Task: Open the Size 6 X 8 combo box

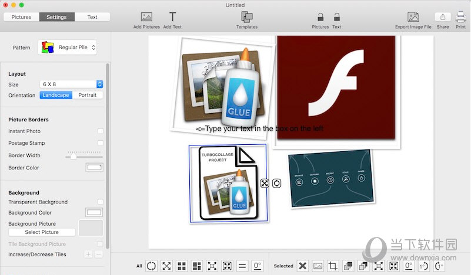Action: (x=71, y=84)
